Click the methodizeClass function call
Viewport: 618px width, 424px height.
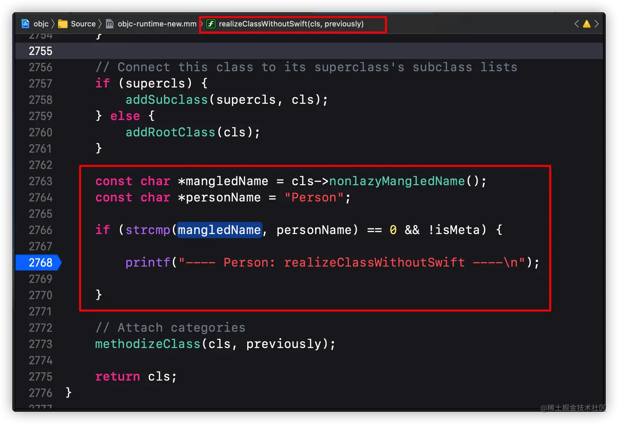click(148, 344)
